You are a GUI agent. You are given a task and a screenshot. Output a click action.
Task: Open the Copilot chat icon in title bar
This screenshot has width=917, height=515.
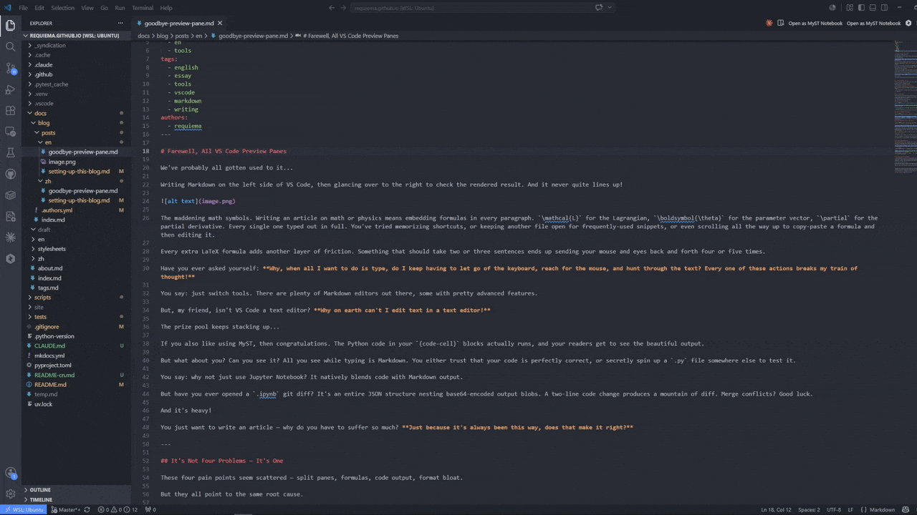(599, 8)
